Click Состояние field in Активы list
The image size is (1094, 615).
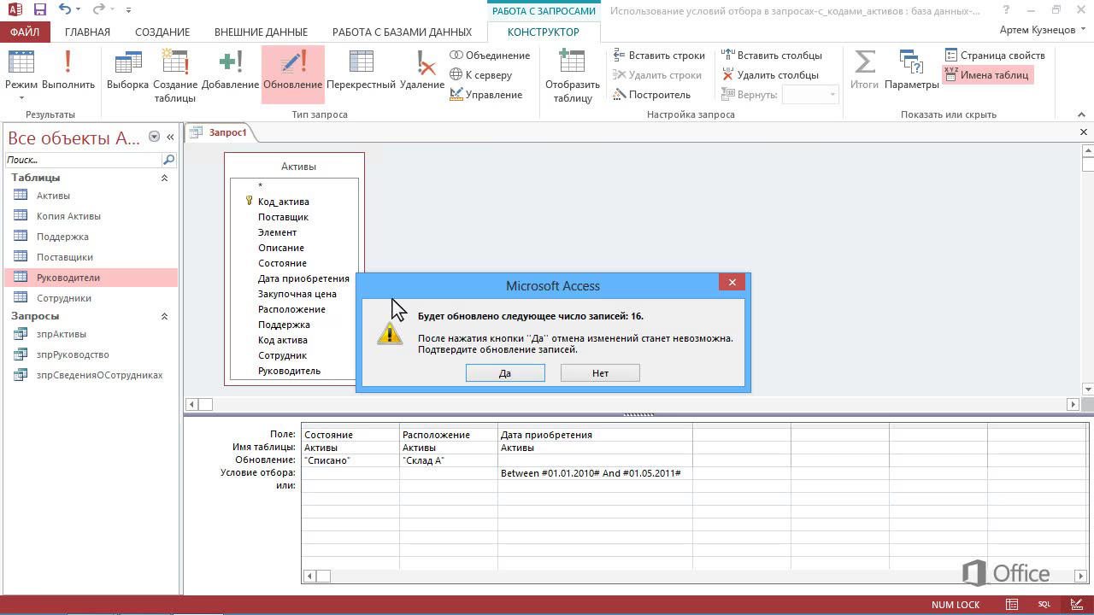click(x=282, y=263)
